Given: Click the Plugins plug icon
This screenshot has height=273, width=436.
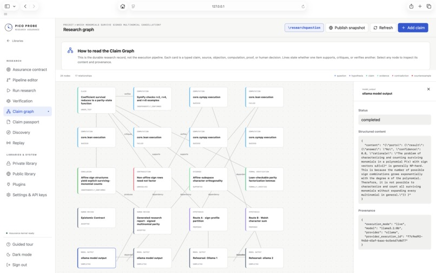Looking at the screenshot, I should coord(8,184).
